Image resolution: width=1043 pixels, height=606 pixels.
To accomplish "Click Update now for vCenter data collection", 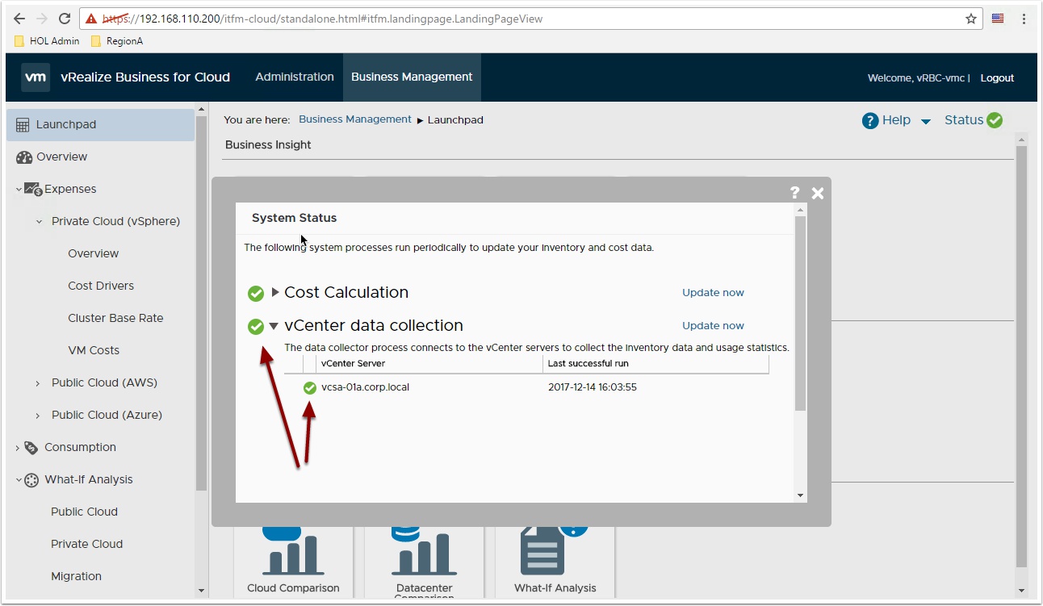I will coord(713,326).
